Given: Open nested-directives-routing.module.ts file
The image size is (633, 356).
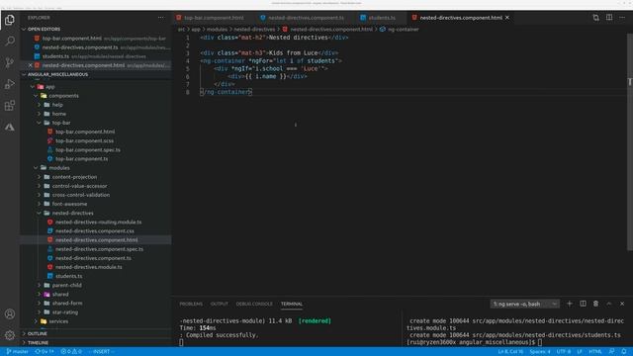Looking at the screenshot, I should (x=99, y=222).
